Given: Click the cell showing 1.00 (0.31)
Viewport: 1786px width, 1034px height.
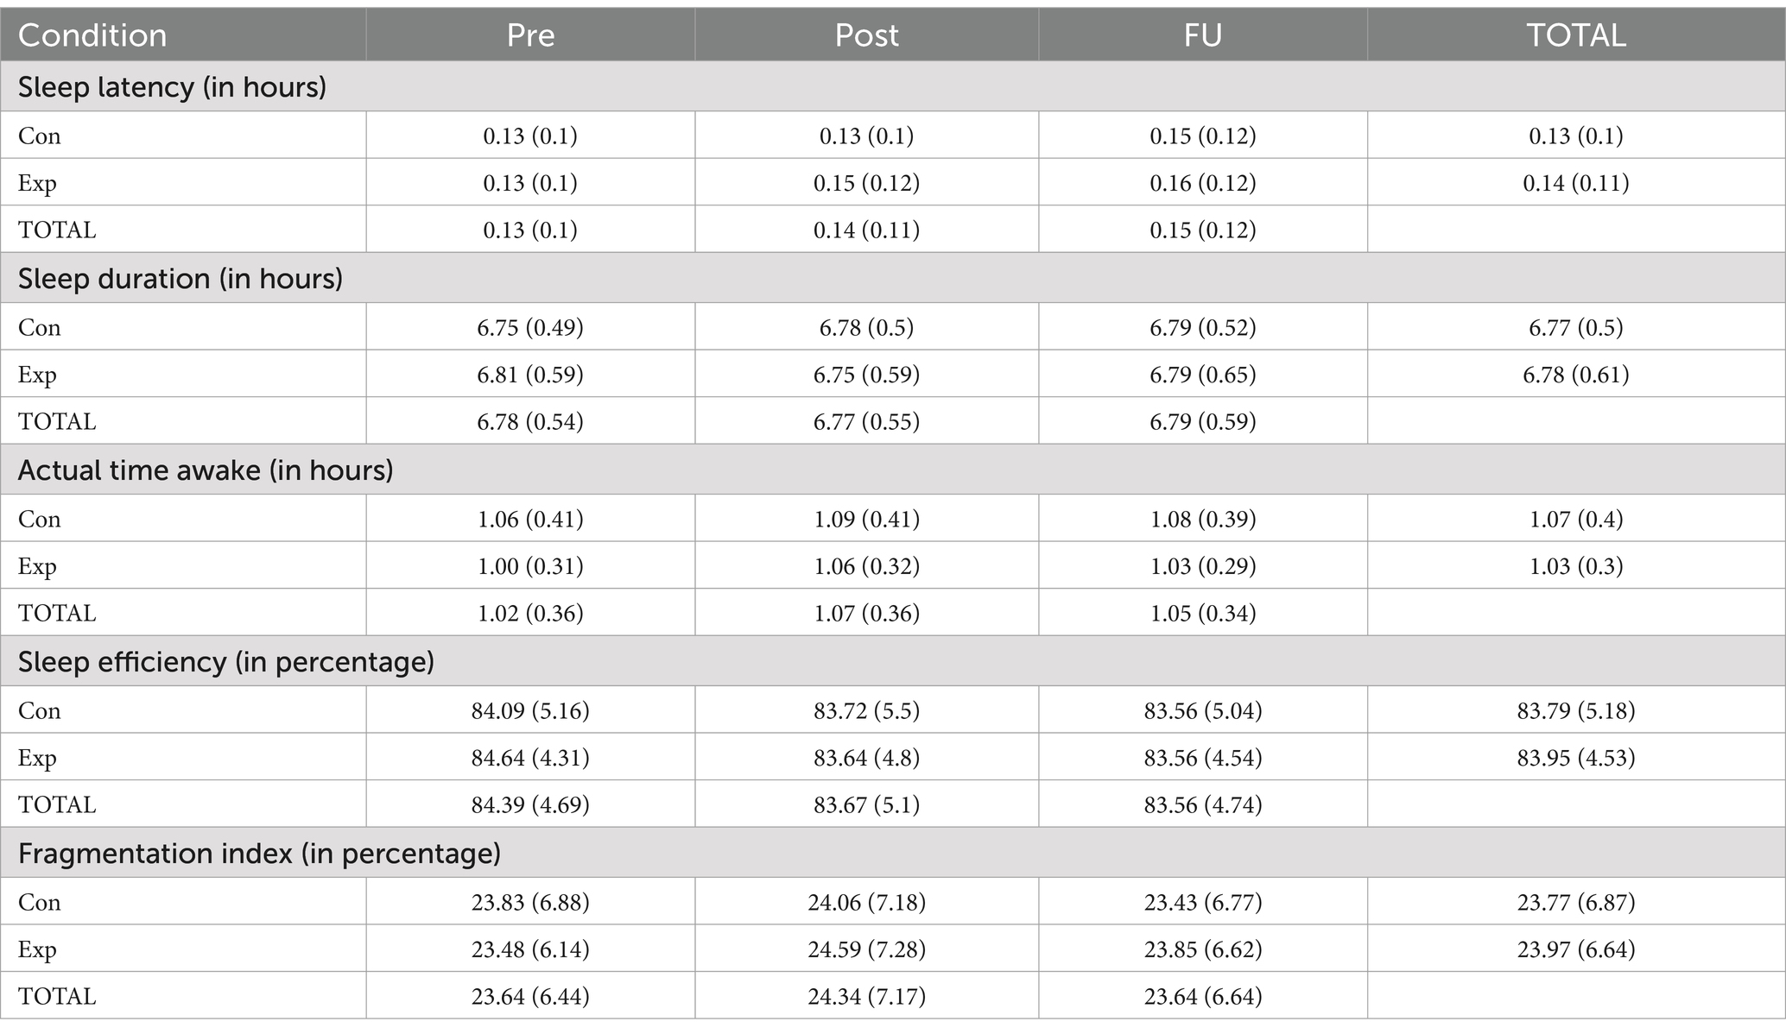Looking at the screenshot, I should pyautogui.click(x=530, y=565).
